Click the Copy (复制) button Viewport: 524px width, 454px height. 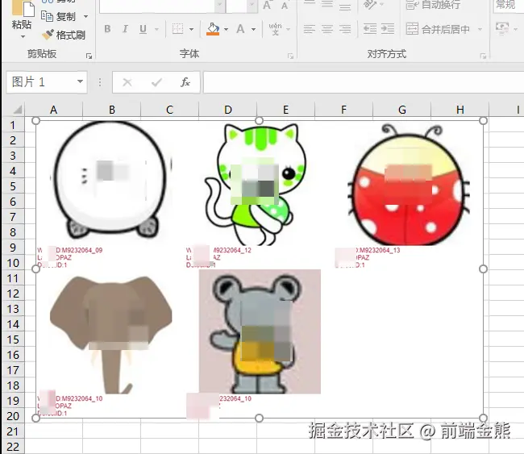point(59,16)
